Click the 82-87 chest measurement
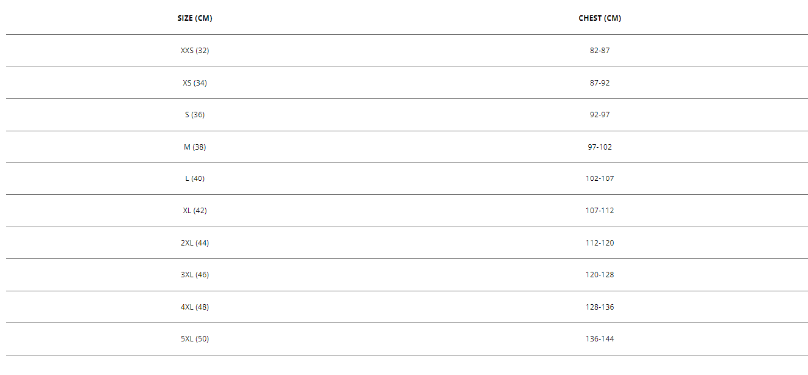Screen dimensions: 808x375 click(600, 51)
